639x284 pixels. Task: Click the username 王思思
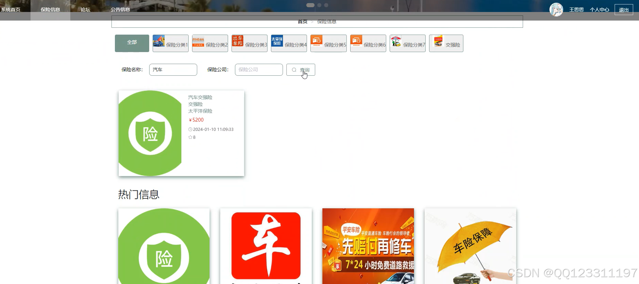pyautogui.click(x=577, y=10)
